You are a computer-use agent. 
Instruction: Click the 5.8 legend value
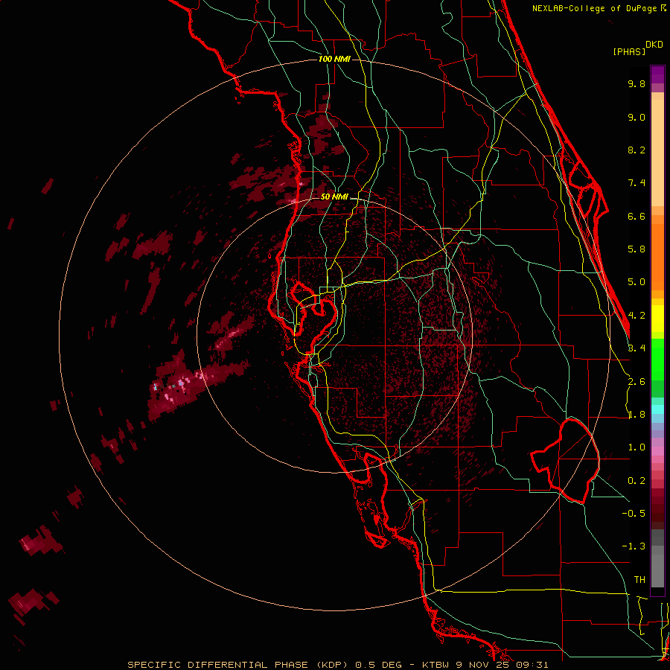pos(636,249)
